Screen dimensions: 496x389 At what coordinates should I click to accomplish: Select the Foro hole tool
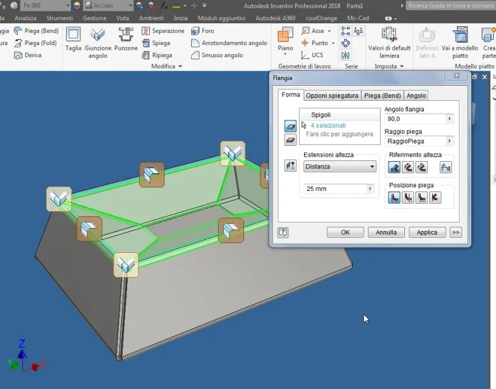point(203,31)
